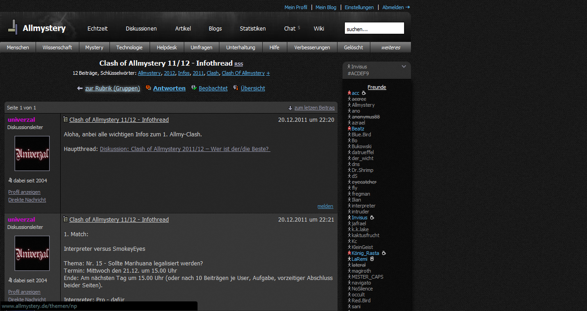Open the Diskussionen menu item
The width and height of the screenshot is (587, 311).
141,28
